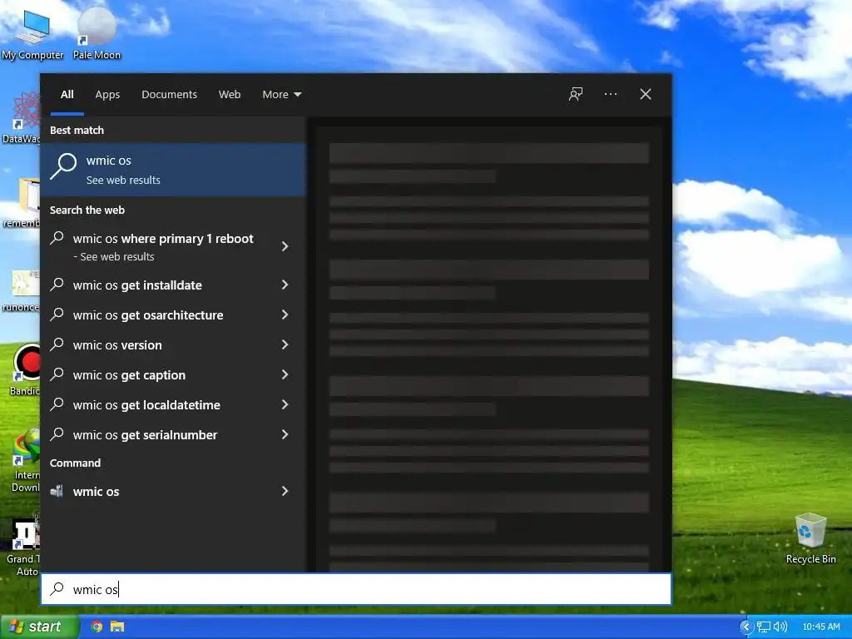The image size is (852, 639).
Task: Click the search icon beside get caption
Action: click(57, 374)
